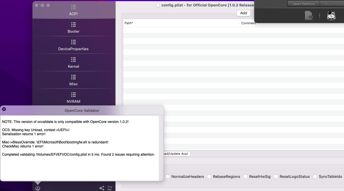This screenshot has height=191, width=344.
Task: Enable the NormalizeHeaders checkbox
Action: [168, 176]
